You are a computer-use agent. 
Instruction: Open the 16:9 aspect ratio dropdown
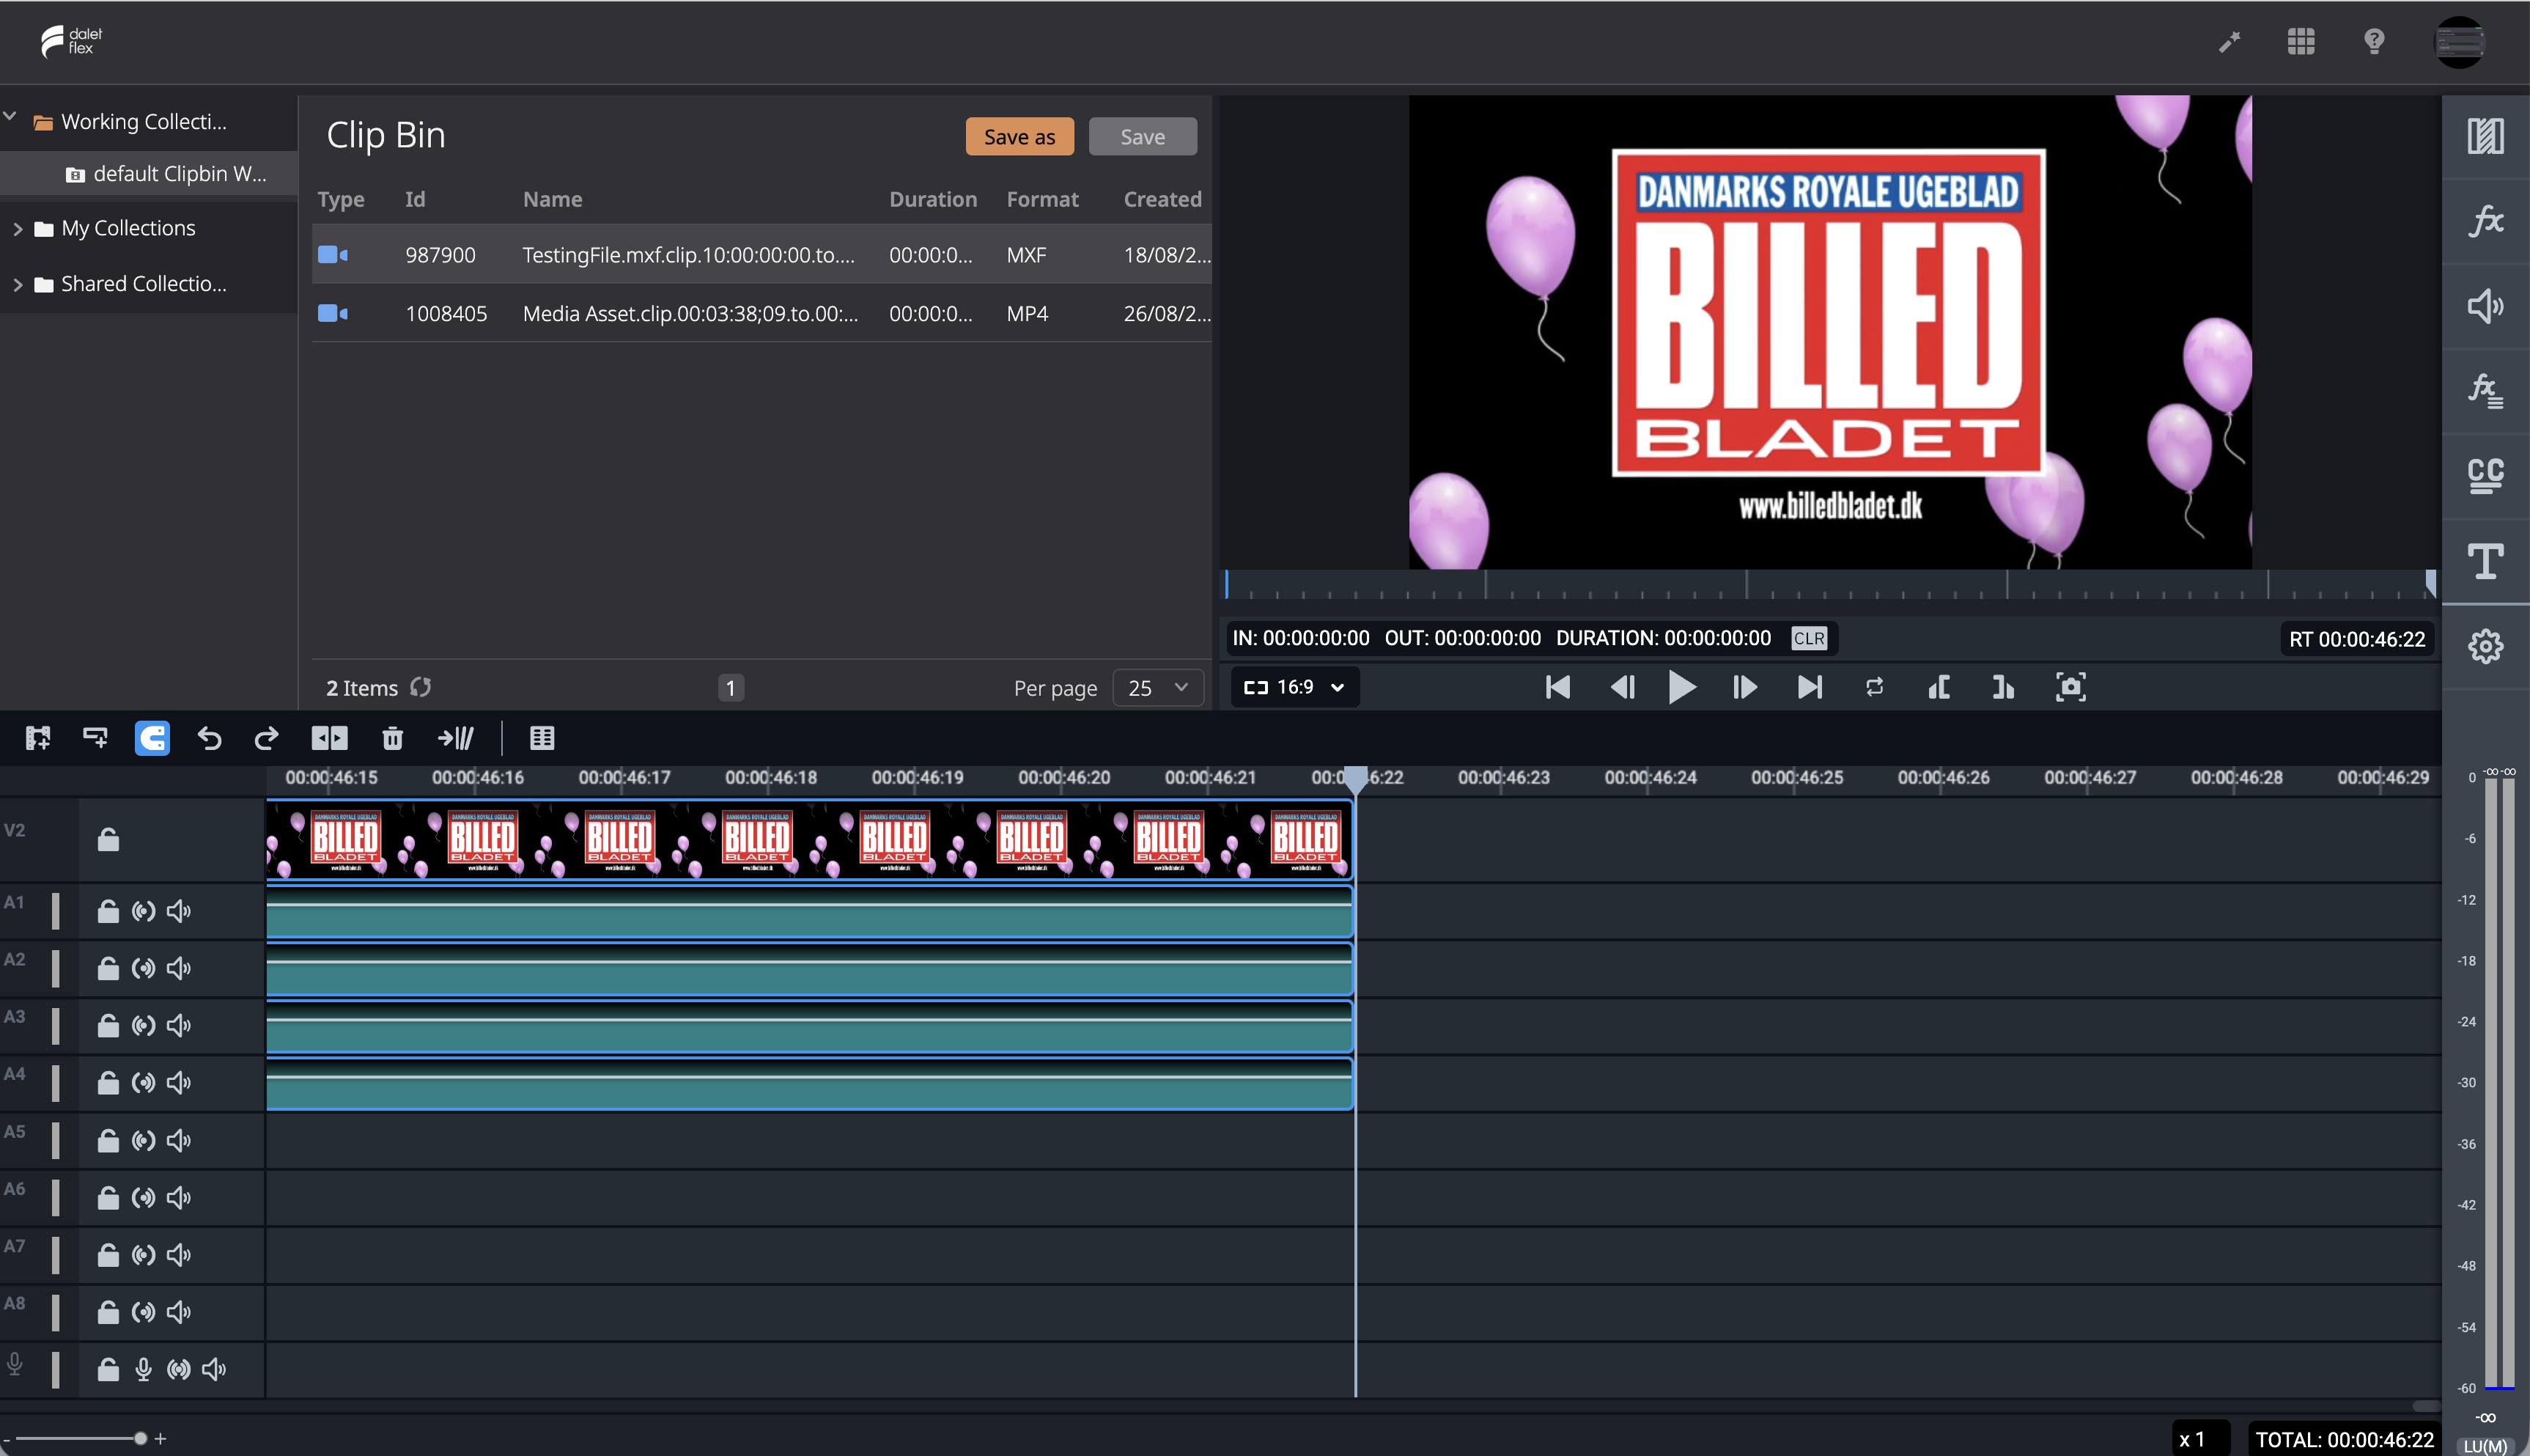tap(1294, 687)
